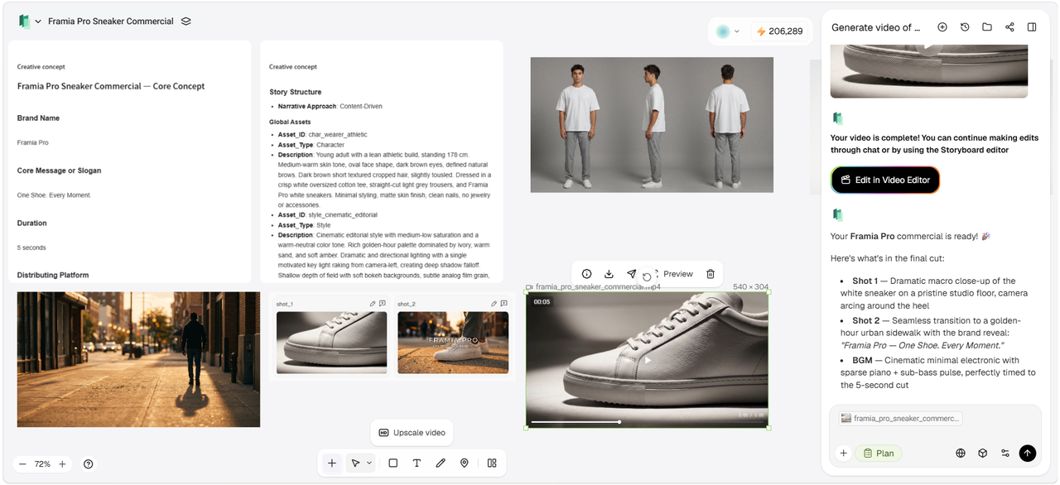Image resolution: width=1060 pixels, height=485 pixels.
Task: Click the Story Structure heading
Action: 295,92
